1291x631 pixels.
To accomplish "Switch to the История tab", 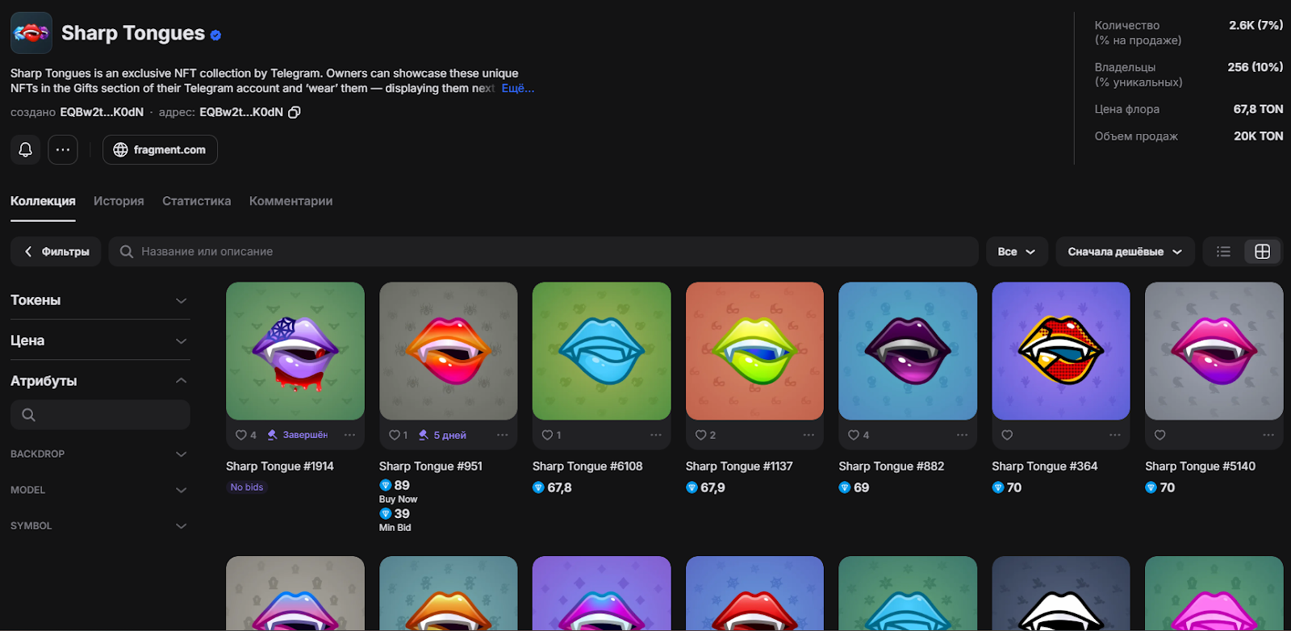I will (119, 201).
